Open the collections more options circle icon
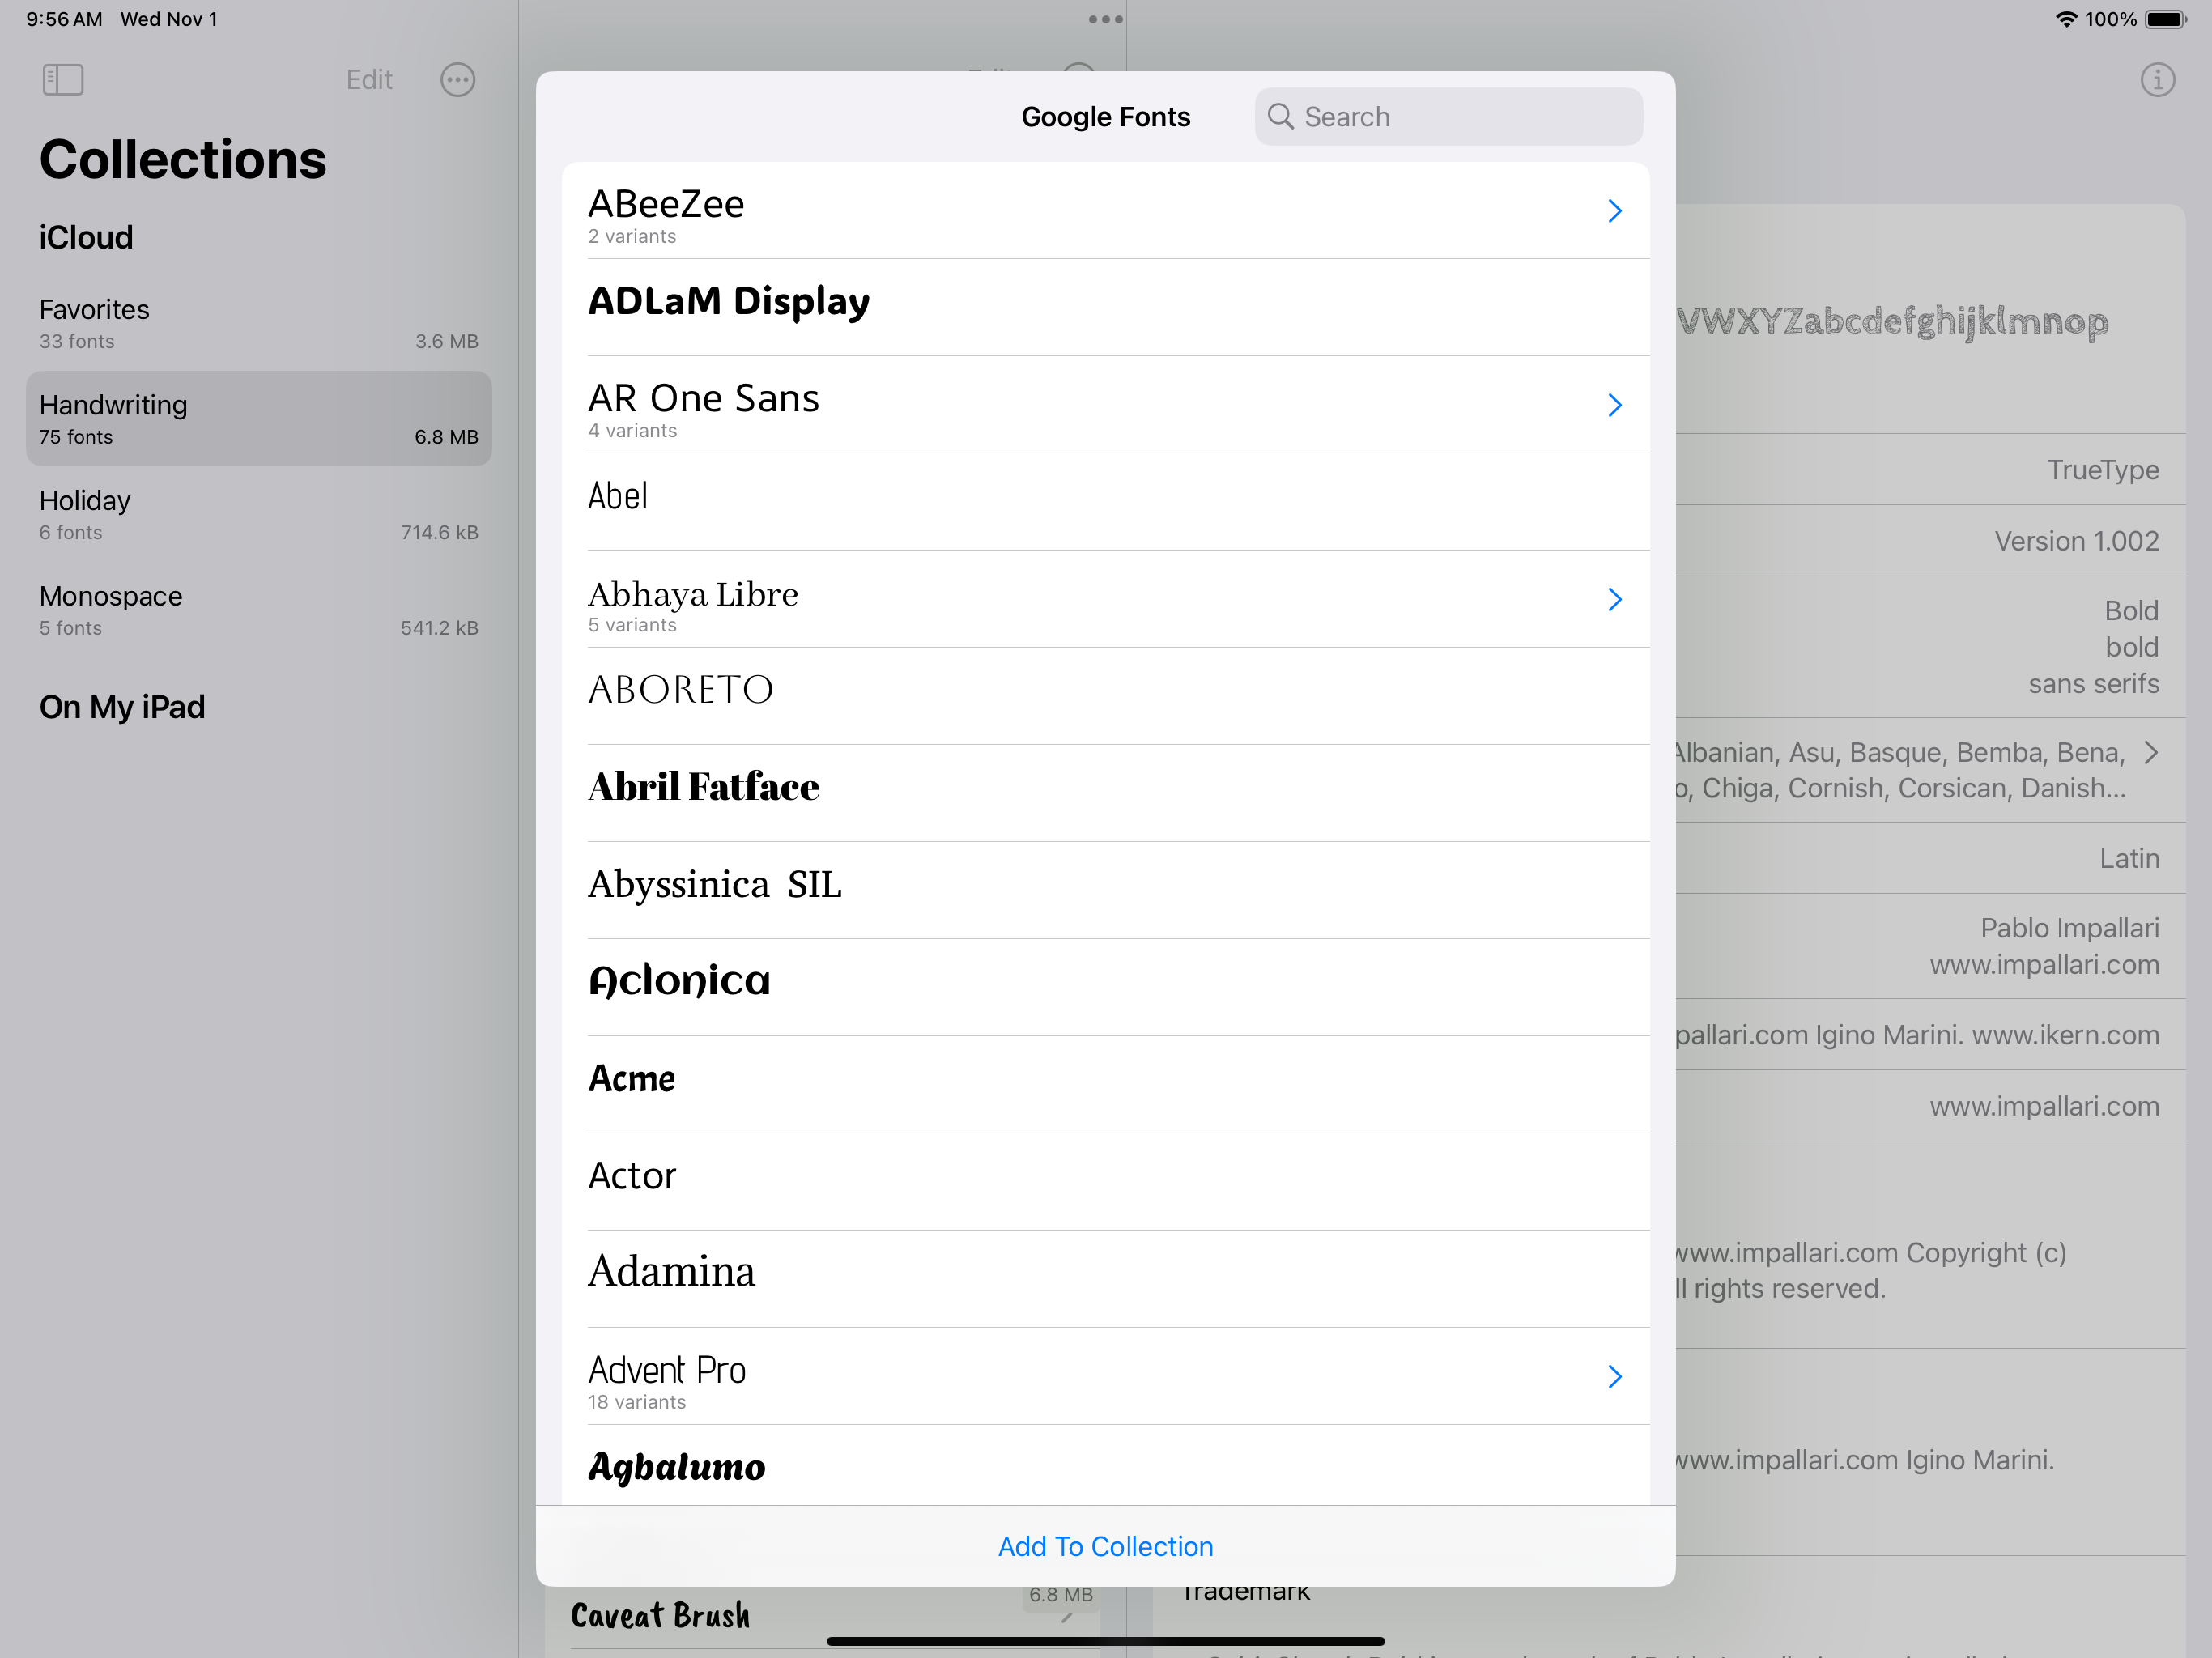Viewport: 2212px width, 1658px height. click(x=458, y=80)
